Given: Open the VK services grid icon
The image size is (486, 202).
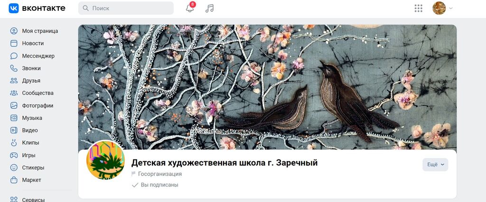Looking at the screenshot, I should pos(419,9).
